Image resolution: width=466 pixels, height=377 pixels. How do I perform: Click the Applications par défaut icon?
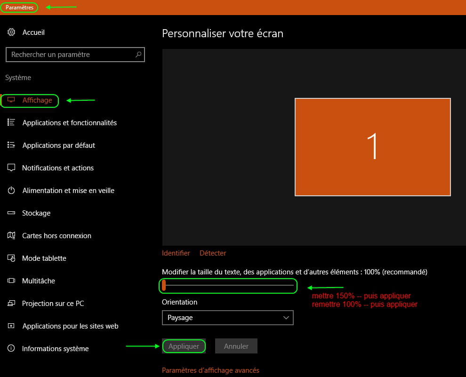coord(11,145)
